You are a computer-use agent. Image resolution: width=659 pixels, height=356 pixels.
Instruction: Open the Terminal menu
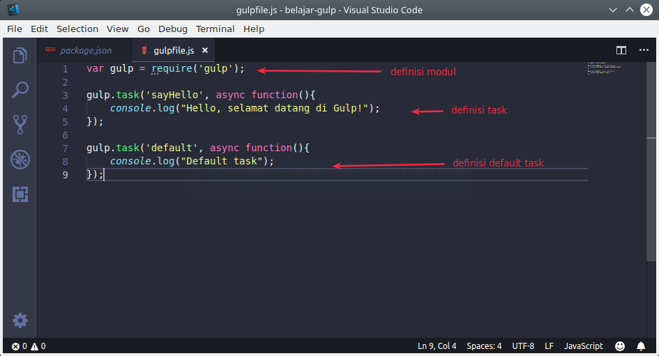(215, 29)
